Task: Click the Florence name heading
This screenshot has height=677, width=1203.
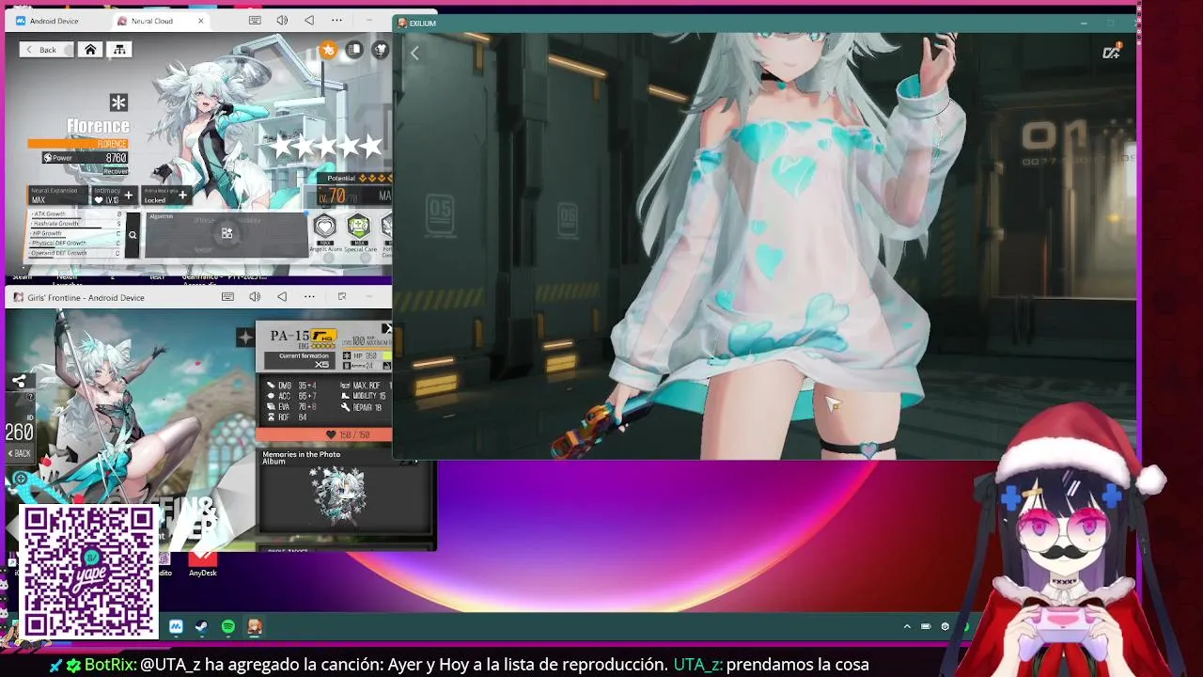Action: [98, 126]
